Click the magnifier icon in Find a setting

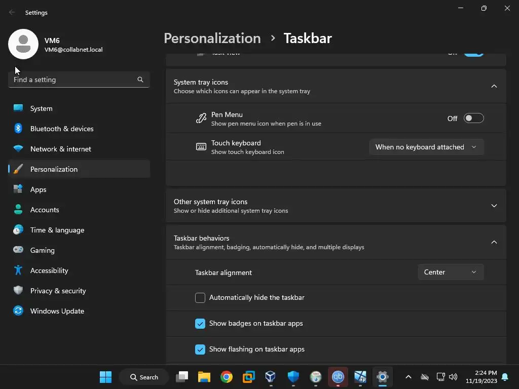[140, 80]
